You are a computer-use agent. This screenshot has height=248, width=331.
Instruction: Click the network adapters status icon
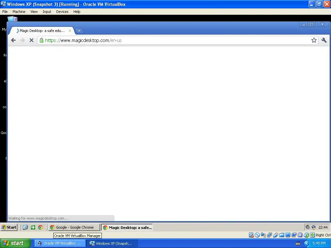pos(269,235)
